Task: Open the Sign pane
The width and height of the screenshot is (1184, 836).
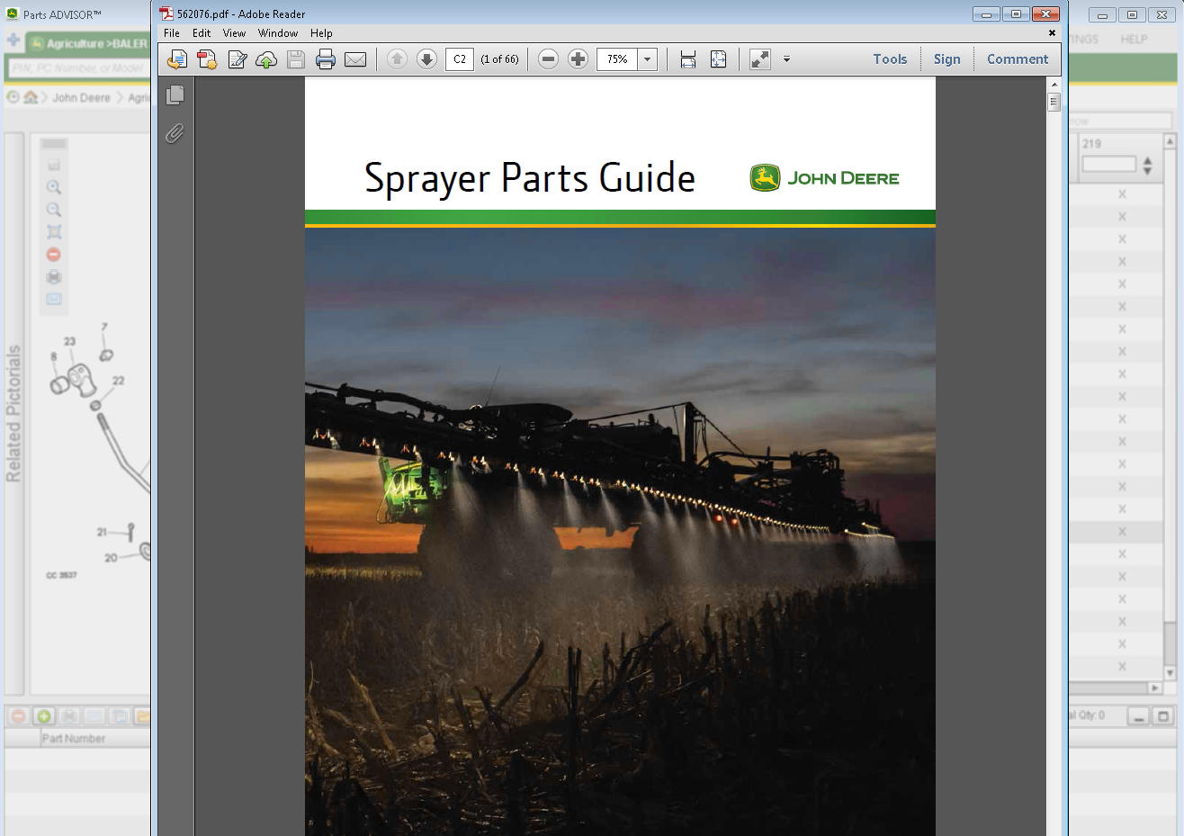Action: [946, 59]
